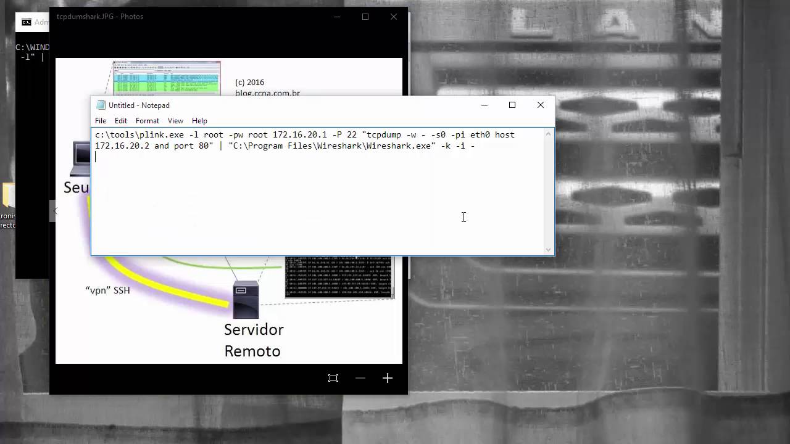
Task: Zoom in with Photos plus icon
Action: 388,378
